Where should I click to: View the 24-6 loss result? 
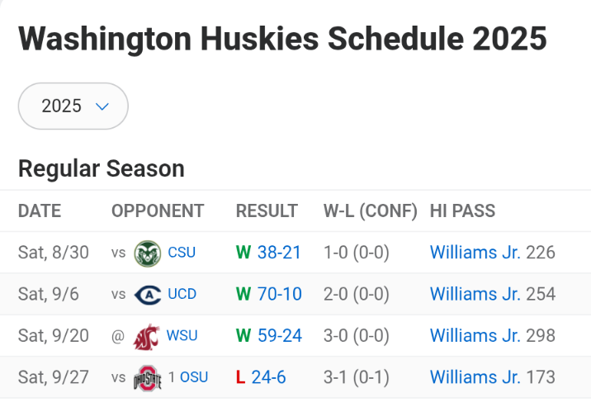(x=268, y=377)
